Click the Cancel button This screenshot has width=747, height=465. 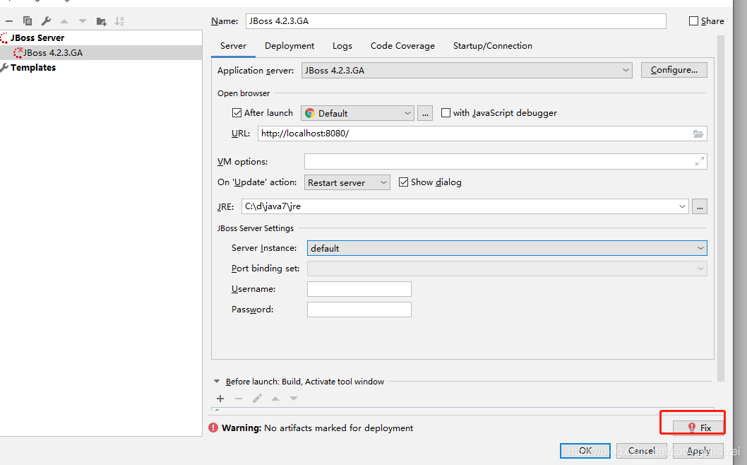641,451
